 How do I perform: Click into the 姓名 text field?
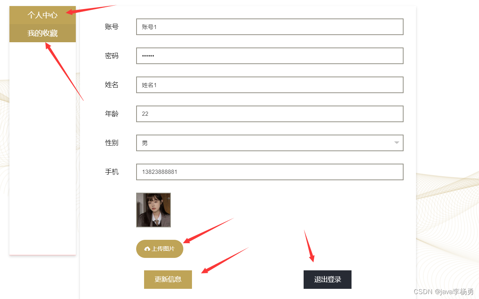(x=270, y=85)
